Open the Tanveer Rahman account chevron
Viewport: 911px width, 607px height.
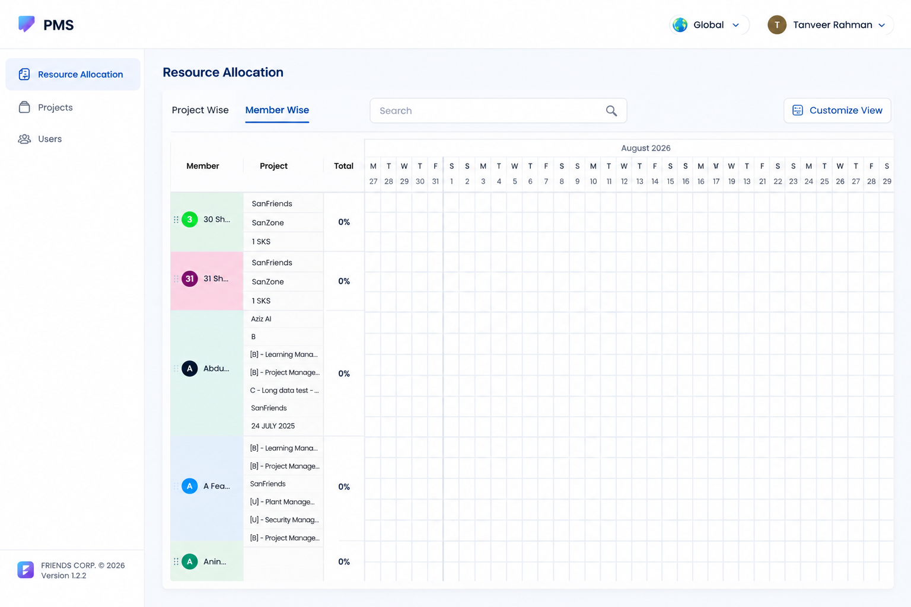point(882,25)
